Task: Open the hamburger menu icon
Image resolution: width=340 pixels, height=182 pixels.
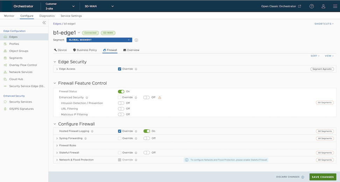Action: [x=335, y=6]
